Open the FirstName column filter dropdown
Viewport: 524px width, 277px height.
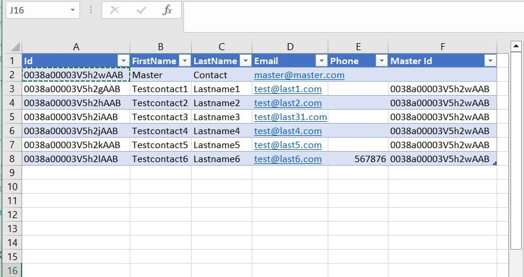(x=184, y=61)
